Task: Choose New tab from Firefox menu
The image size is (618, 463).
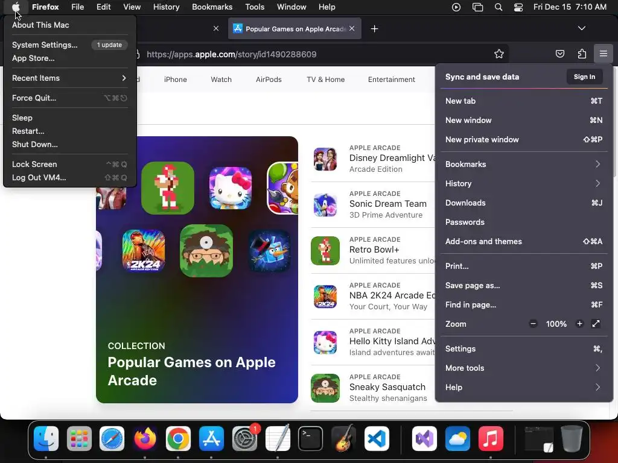Action: (x=524, y=101)
